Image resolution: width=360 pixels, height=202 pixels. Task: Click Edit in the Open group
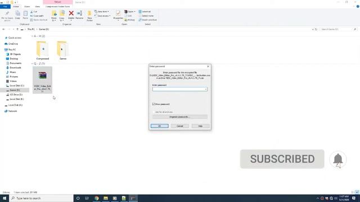(128, 16)
